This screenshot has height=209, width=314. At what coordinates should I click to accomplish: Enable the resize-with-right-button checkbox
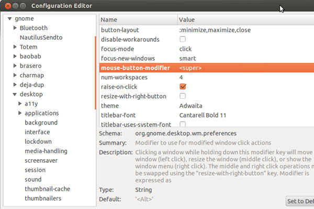click(x=183, y=96)
